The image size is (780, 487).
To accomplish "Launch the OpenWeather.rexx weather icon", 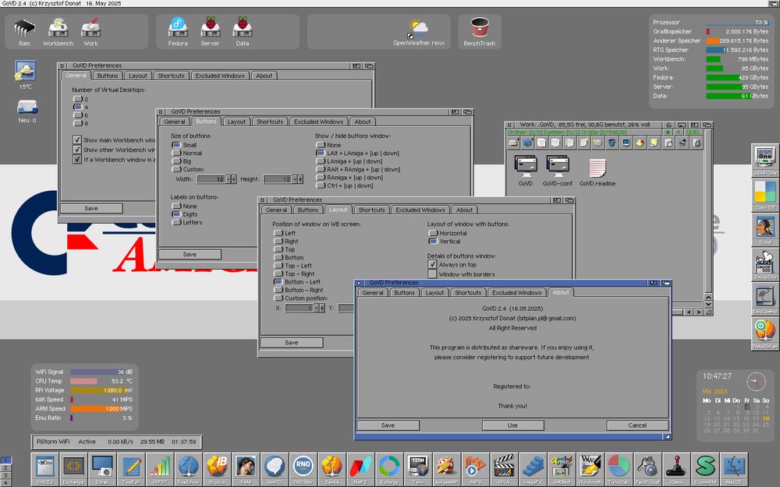I will [417, 30].
